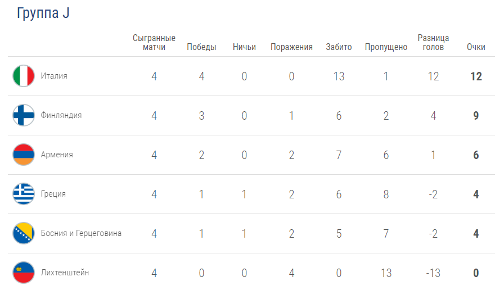The image size is (504, 295).
Task: Open the Лихтенштейн team link
Action: [x=65, y=273]
